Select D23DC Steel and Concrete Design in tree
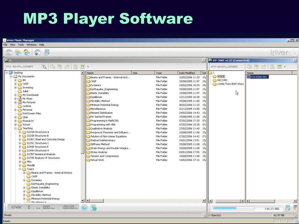This screenshot has width=299, height=224. tap(46, 139)
